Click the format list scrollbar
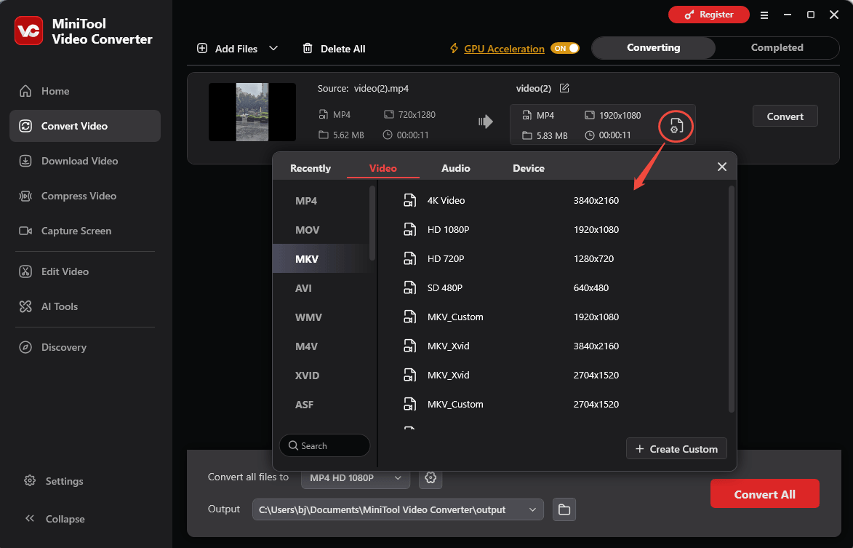Screen dimensions: 853x548 tap(372, 223)
